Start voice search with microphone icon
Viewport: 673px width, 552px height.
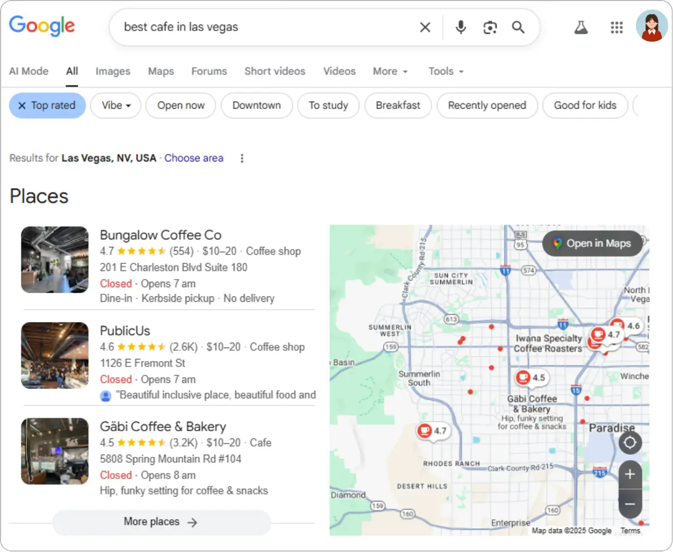coord(460,27)
